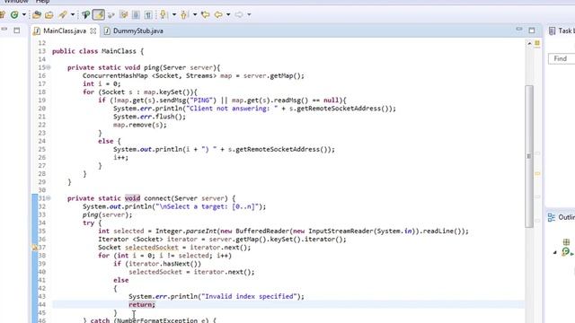Click "\nSelect a target: [0..n]" string
This screenshot has height=323, width=575.
(208, 206)
